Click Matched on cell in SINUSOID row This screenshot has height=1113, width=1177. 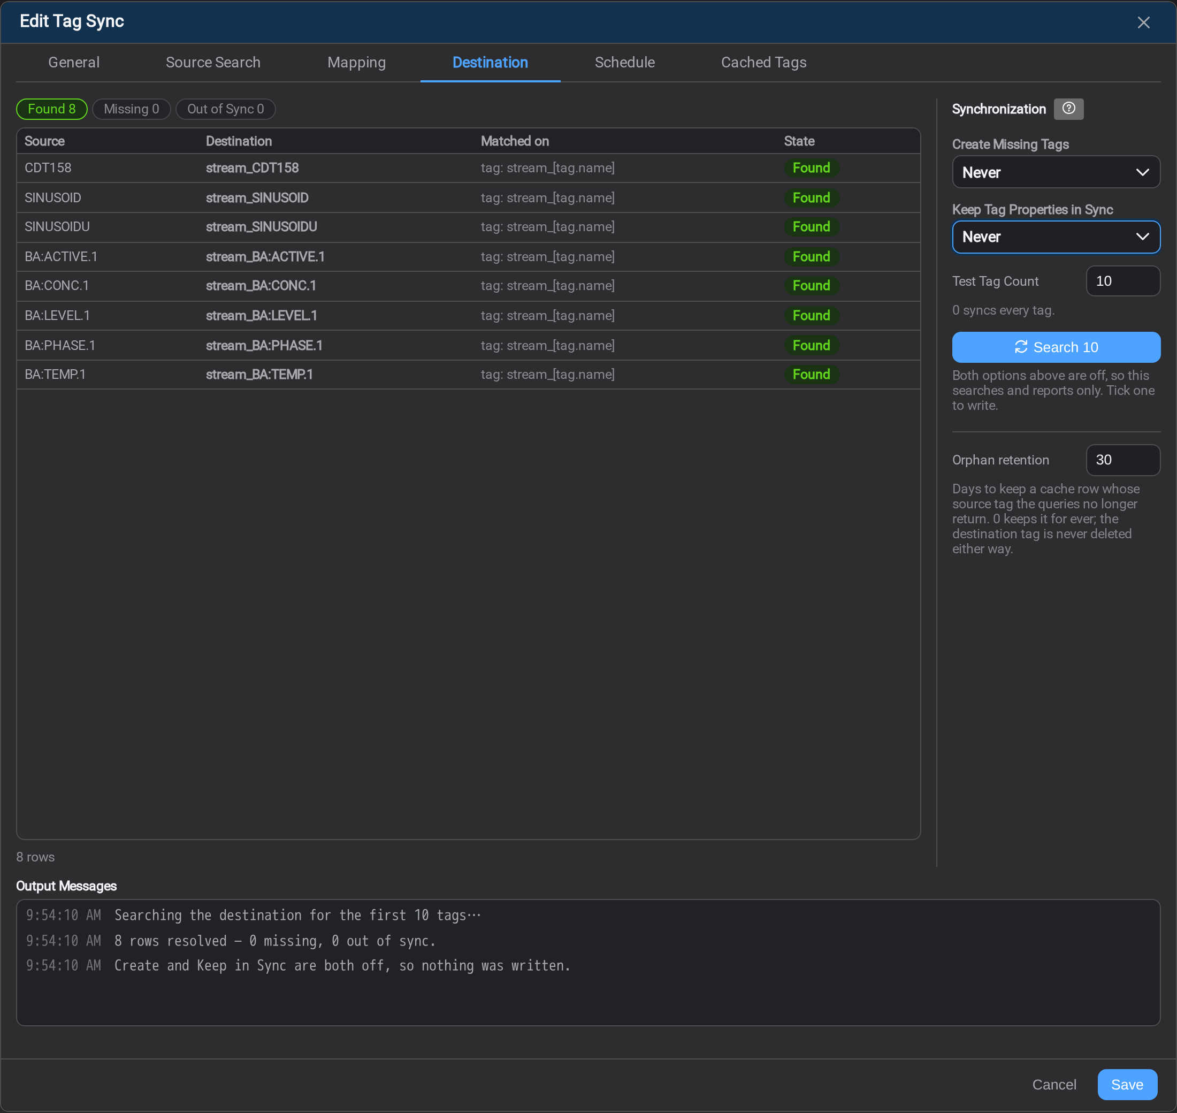pyautogui.click(x=547, y=197)
